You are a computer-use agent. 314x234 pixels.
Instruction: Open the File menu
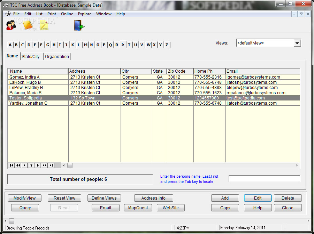click(16, 14)
